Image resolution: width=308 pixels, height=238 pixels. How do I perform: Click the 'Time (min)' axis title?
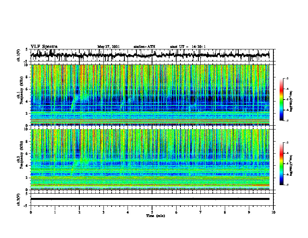[x=156, y=216]
